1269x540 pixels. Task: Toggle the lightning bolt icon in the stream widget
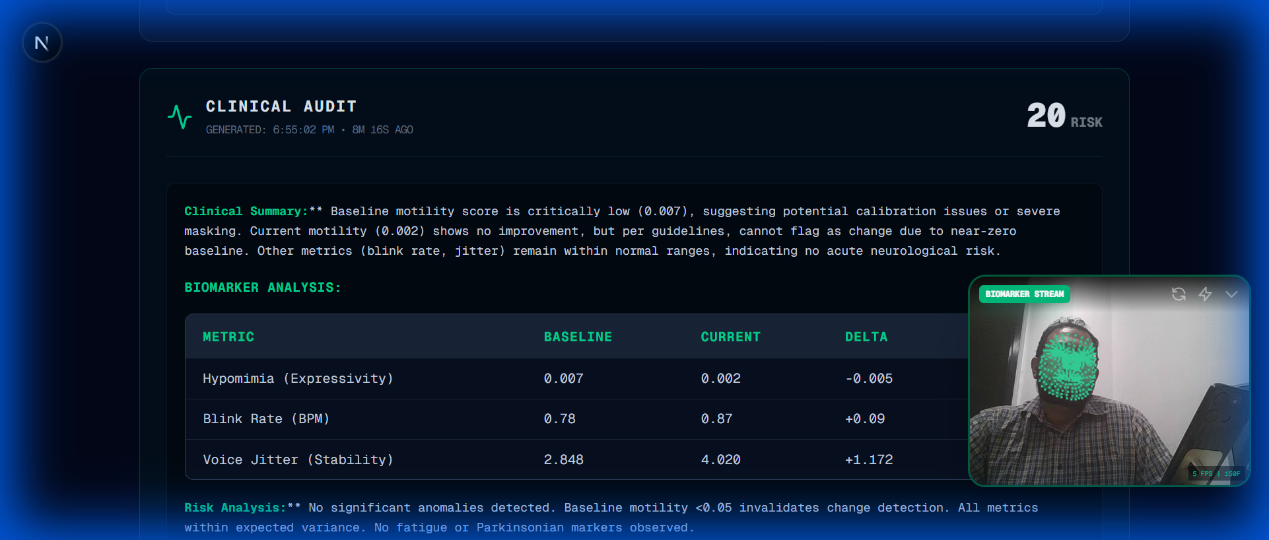(1205, 294)
